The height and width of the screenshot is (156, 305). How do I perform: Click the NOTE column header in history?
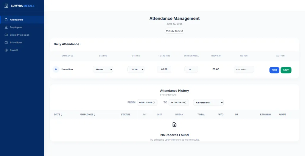(282, 114)
